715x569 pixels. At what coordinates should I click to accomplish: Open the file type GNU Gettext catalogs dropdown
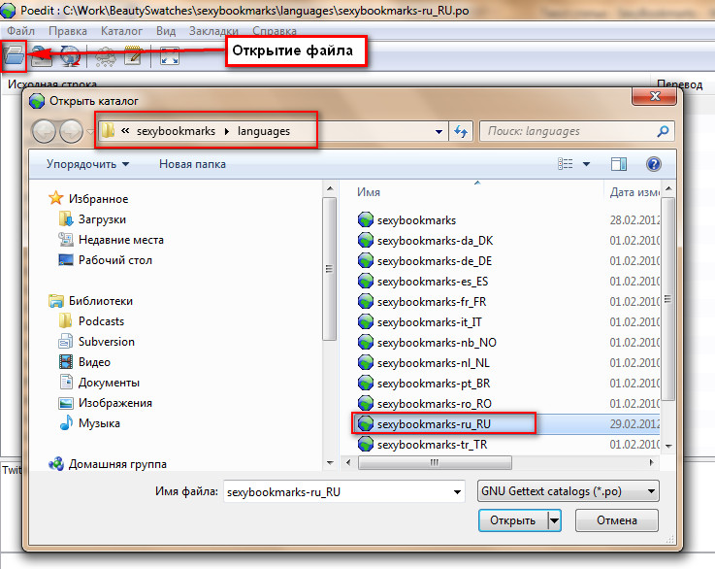569,491
